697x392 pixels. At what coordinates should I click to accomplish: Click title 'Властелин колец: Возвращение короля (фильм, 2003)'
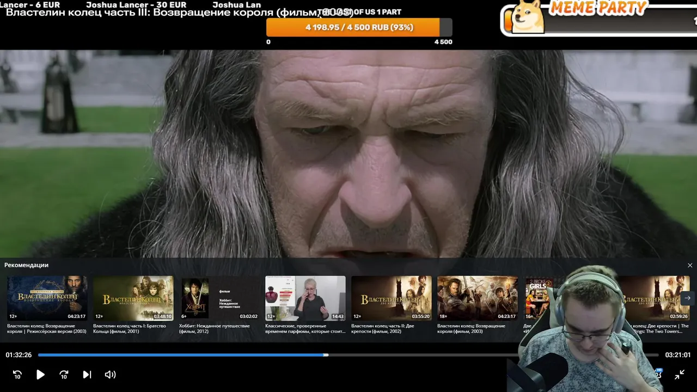coord(471,328)
